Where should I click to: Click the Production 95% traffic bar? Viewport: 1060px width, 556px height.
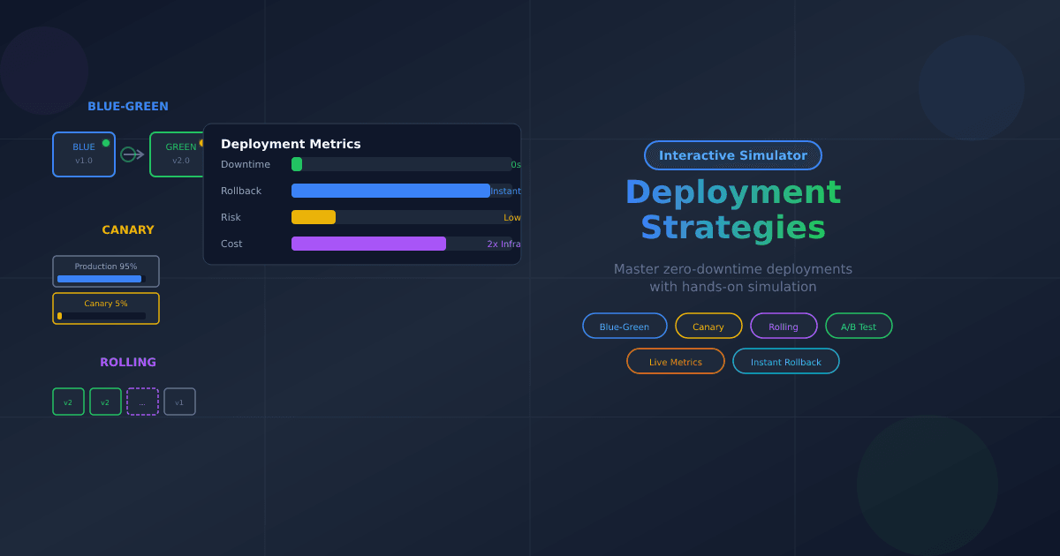click(x=99, y=279)
